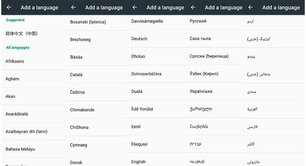Screen dimensions: 306x166
Task: Choose Deutsch language
Action: (139, 39)
